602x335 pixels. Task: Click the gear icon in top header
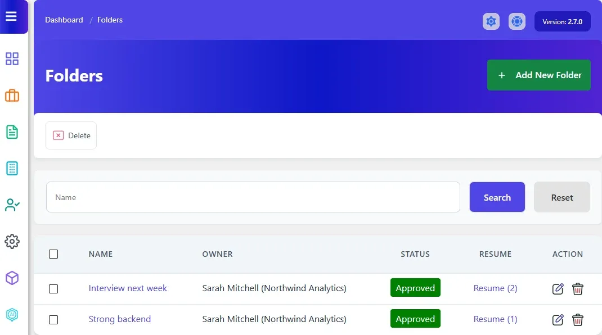click(491, 21)
